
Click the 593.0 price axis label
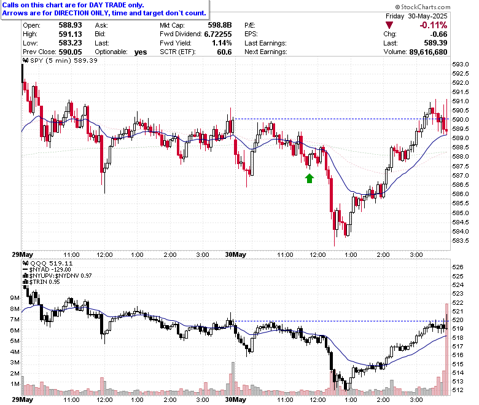click(x=461, y=64)
